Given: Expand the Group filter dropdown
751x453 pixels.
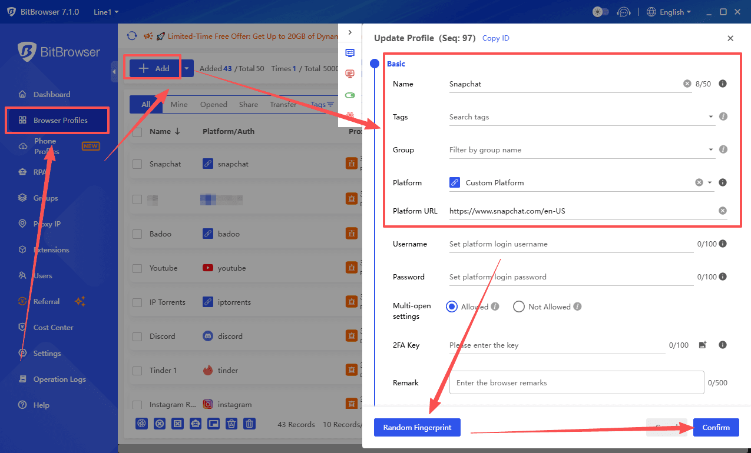Looking at the screenshot, I should click(711, 150).
